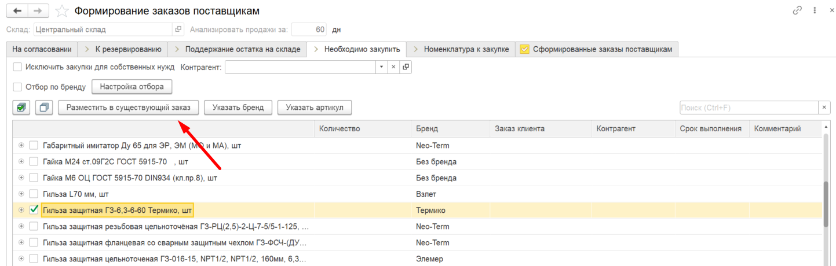Check the 'Гильза защитная цельноточеная ГЗ-016-15' checkbox
Image resolution: width=836 pixels, height=266 pixels.
pos(34,259)
